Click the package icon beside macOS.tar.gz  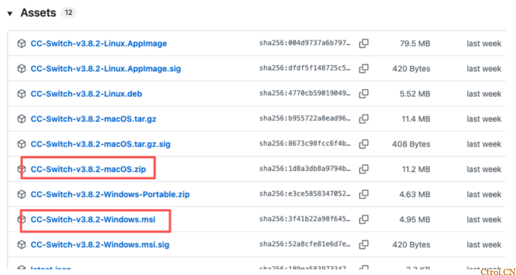pos(21,119)
